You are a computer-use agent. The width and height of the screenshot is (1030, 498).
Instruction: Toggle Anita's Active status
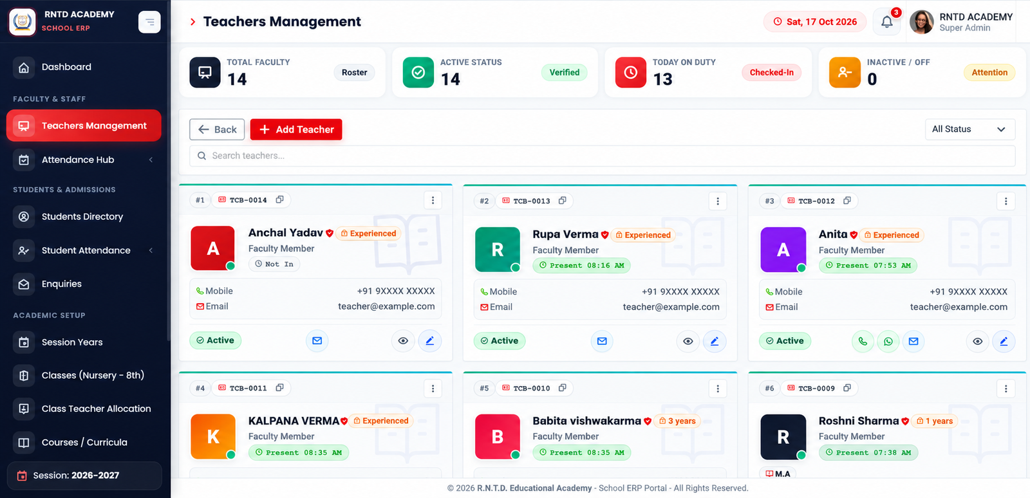pos(785,341)
